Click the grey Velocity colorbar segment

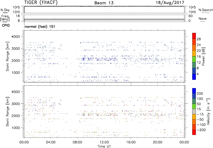194,111
